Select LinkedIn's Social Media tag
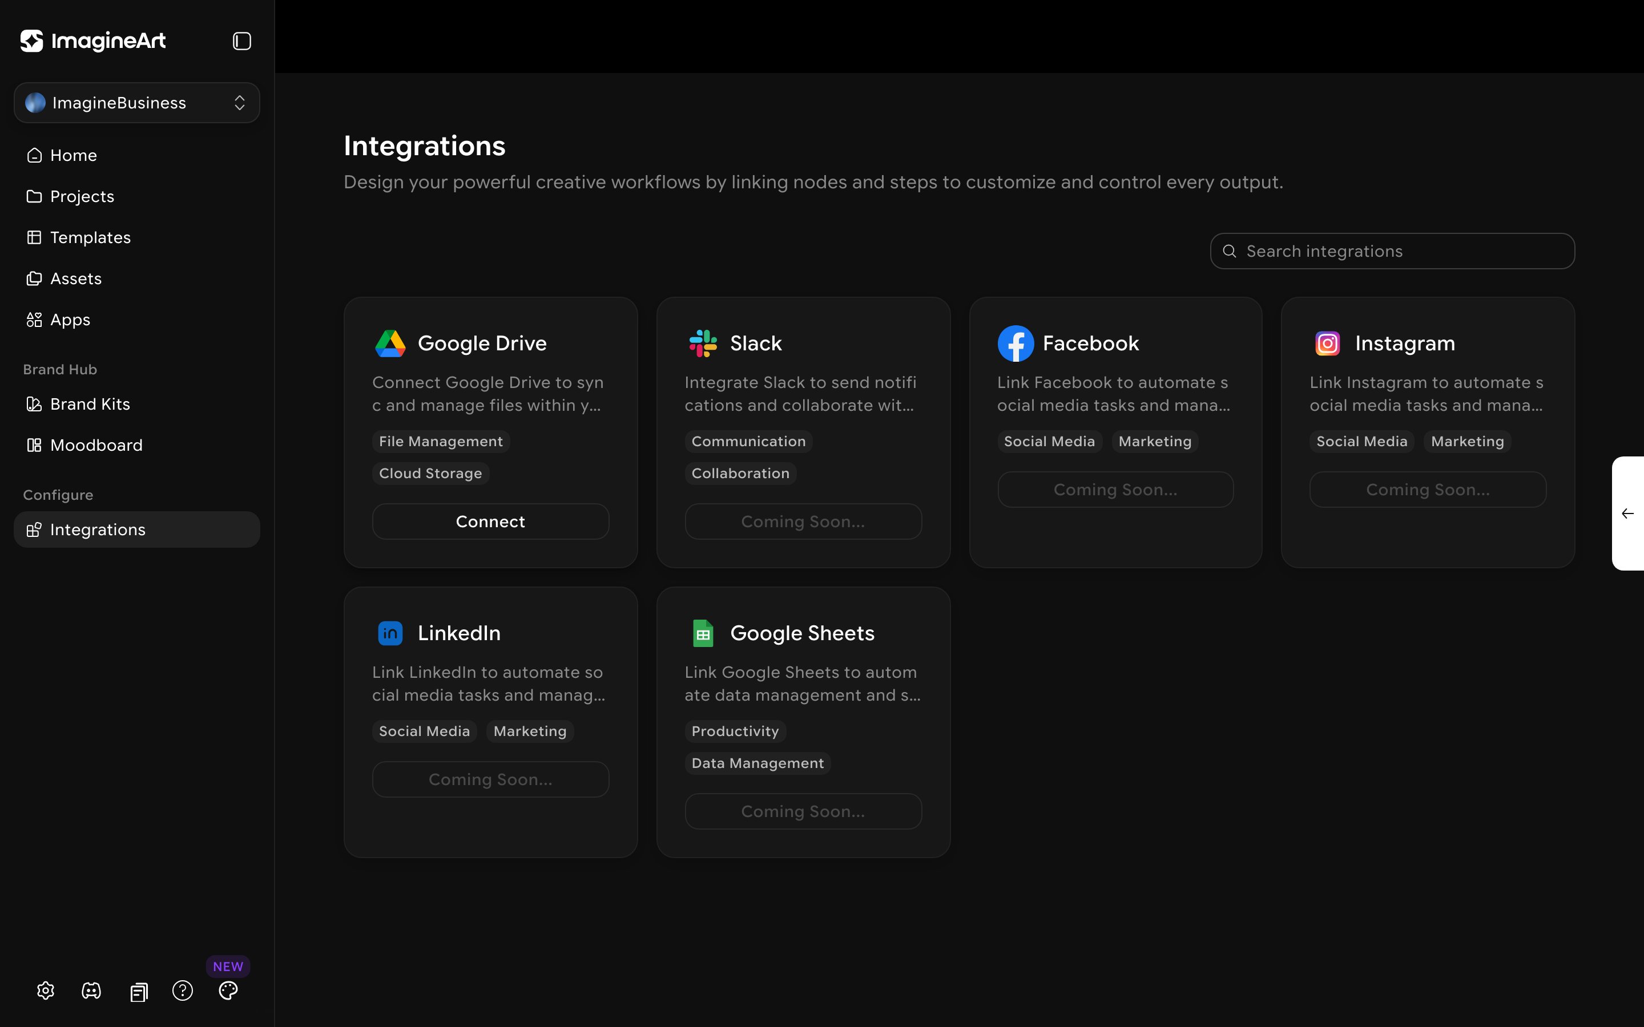Screen dimensions: 1644x1027 [425, 731]
